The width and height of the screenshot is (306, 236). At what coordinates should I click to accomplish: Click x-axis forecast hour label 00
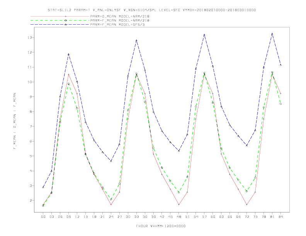click(43, 217)
